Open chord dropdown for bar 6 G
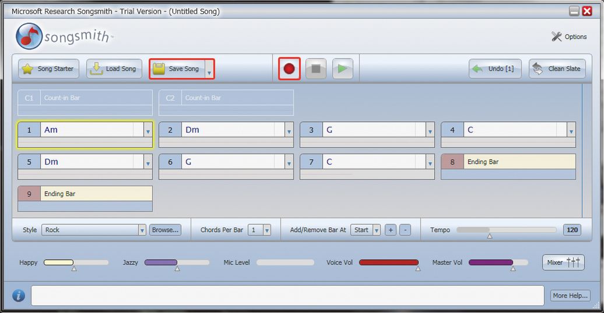 click(289, 162)
